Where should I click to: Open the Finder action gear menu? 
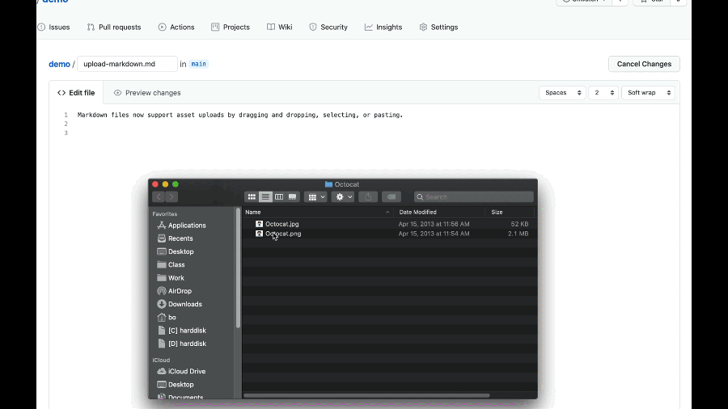point(344,197)
